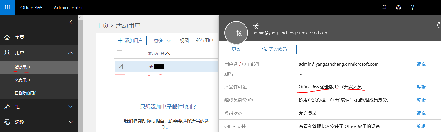Open the settings gear icon
Viewport: 441px width, 132px height.
[x=399, y=8]
